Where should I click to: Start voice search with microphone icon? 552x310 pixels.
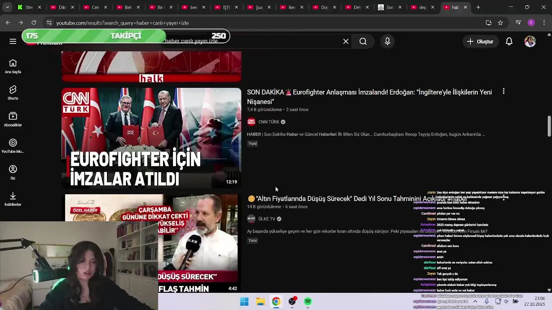click(x=387, y=41)
